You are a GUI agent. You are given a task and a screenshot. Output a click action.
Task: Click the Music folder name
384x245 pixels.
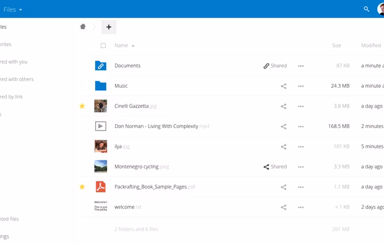click(121, 86)
